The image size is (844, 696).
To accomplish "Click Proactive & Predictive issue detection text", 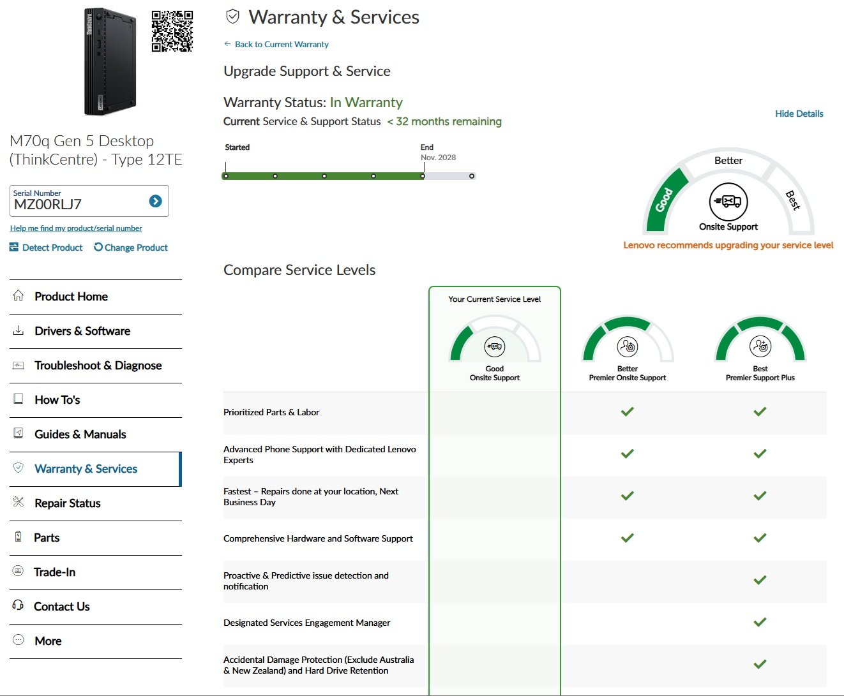I will (306, 581).
